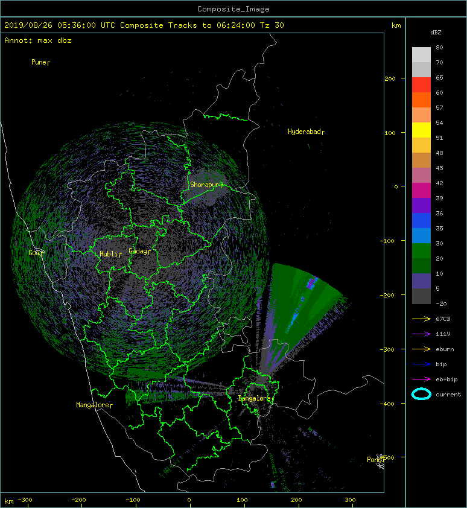Click the dBZ heading above the color scale
The image size is (467, 508).
pos(436,33)
